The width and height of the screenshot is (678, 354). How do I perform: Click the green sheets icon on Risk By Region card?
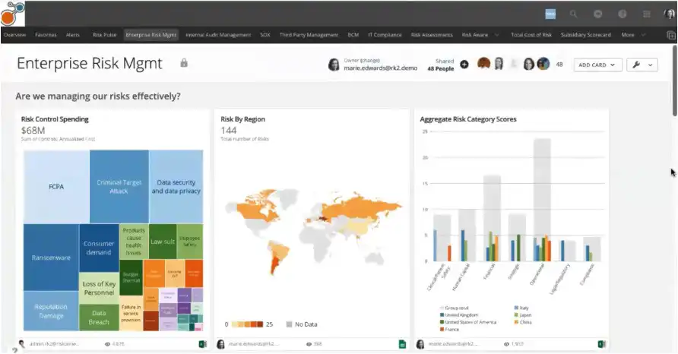click(402, 344)
